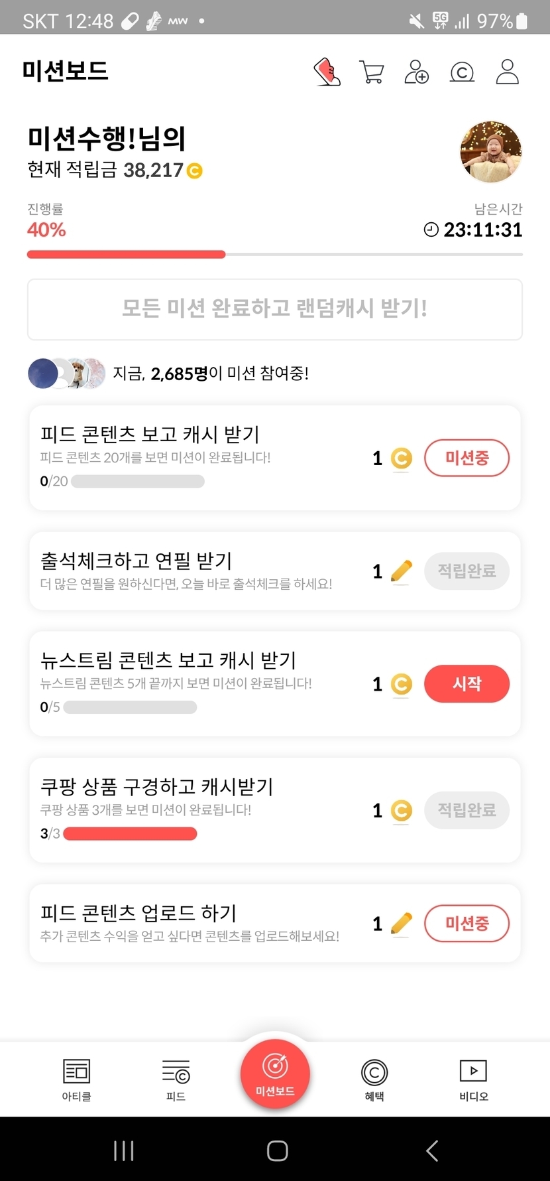
Task: Switch to the 피드 tab
Action: click(176, 1079)
